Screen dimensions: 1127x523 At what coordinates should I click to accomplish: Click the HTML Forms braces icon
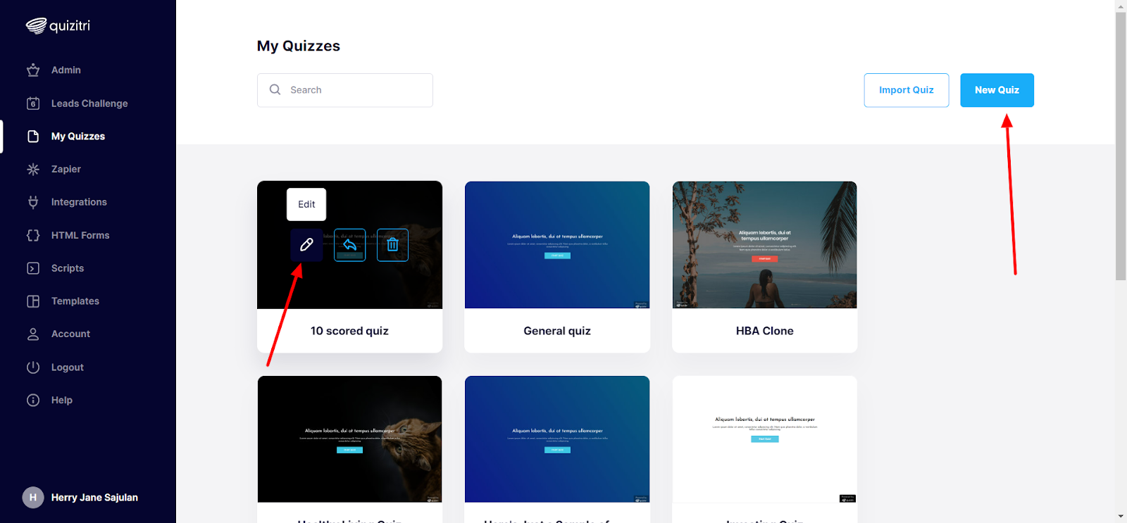coord(33,235)
